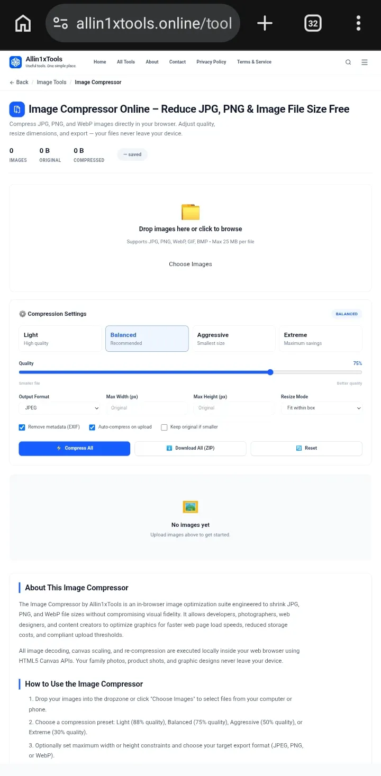Tap the browser home icon
The width and height of the screenshot is (381, 776).
click(x=23, y=23)
